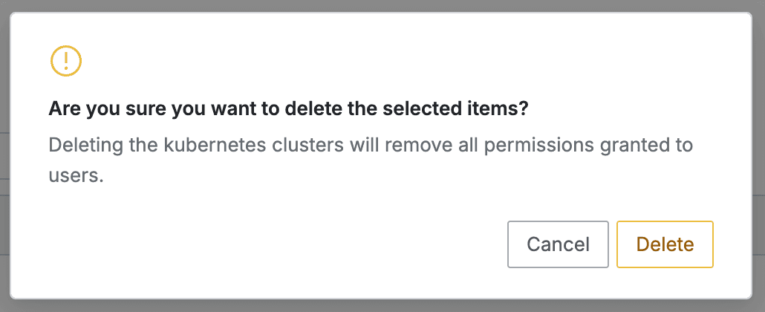Select the circular alert icon in dialog
This screenshot has width=765, height=312.
coord(65,60)
